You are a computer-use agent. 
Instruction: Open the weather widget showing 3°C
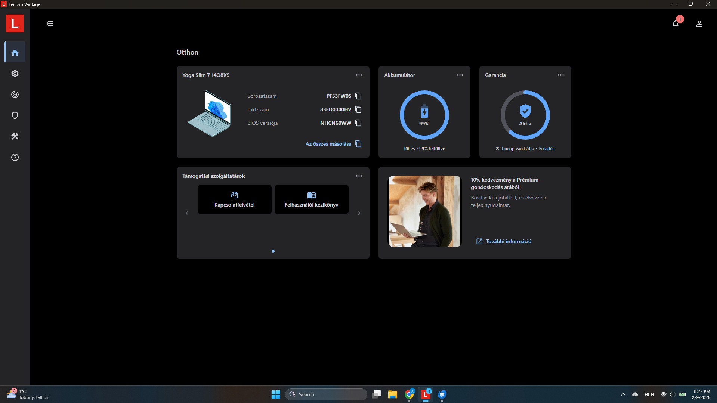(28, 394)
